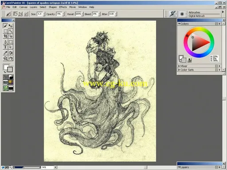The height and width of the screenshot is (170, 227).
Task: Select the Pen shape tool
Action: click(x=5, y=42)
